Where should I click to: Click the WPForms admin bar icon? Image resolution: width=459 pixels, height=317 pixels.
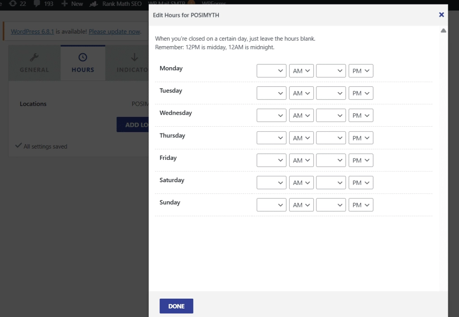215,4
